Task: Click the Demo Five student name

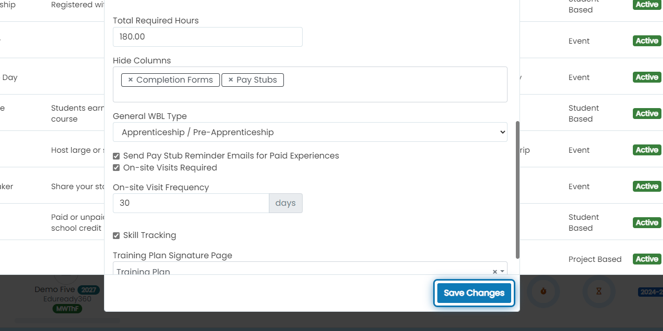Action: [x=56, y=289]
